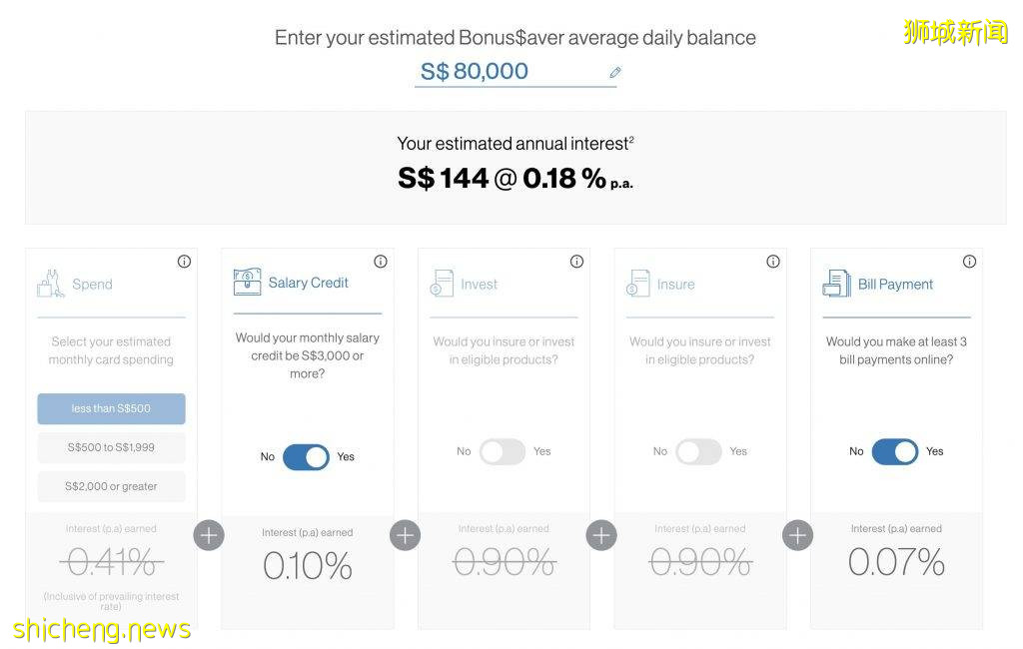The image size is (1023, 649).
Task: Click the plus icon between Spend and Salary Credit
Action: tap(209, 536)
